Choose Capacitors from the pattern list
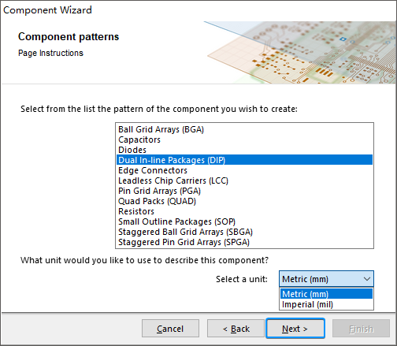Screen dimensions: 397x346 point(244,140)
